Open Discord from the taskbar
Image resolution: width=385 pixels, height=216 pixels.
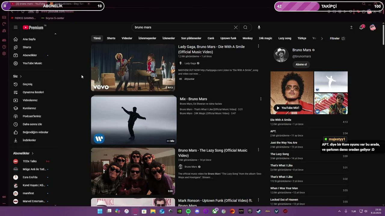(197, 211)
